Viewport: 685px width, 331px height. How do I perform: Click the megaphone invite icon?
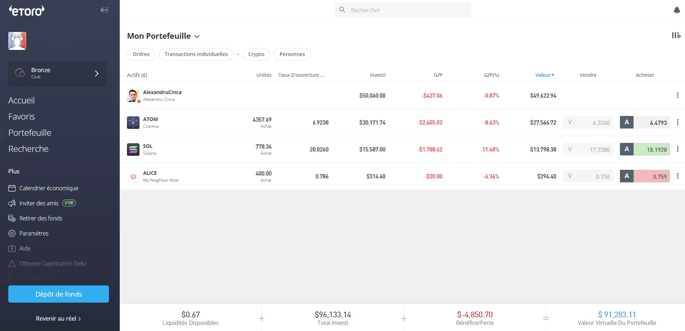(12, 203)
